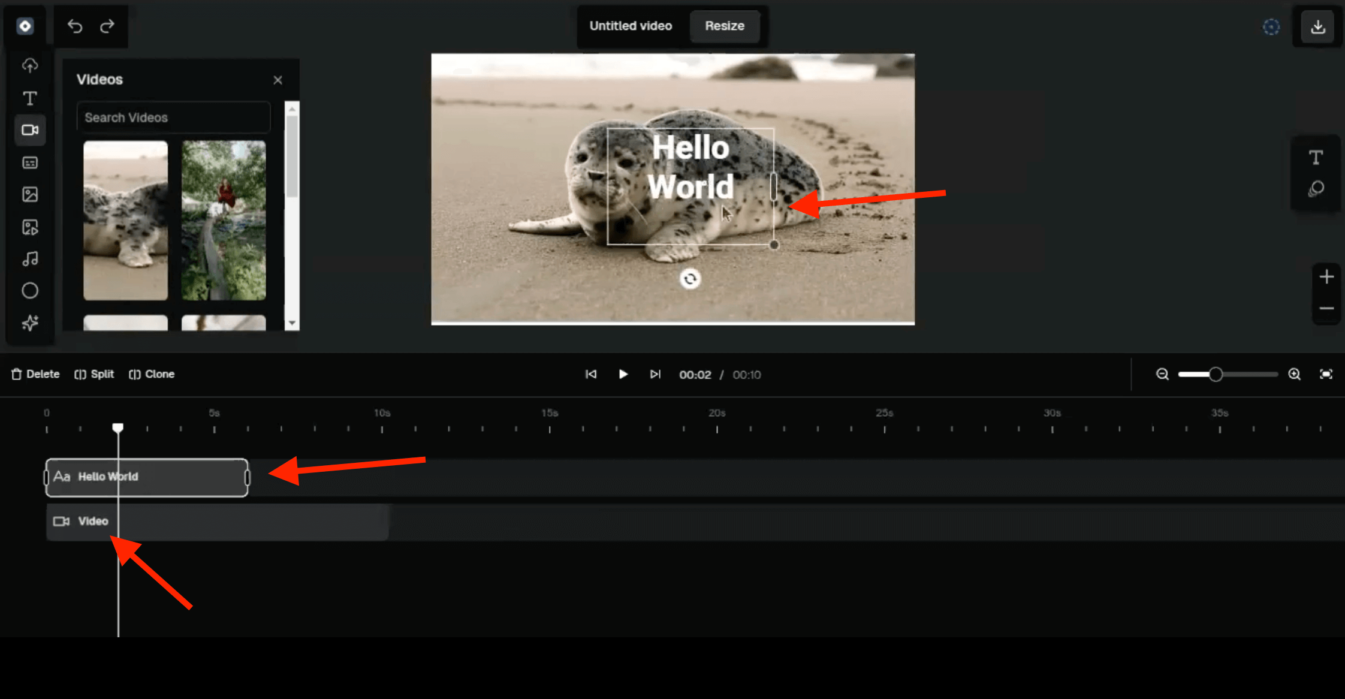The image size is (1345, 699).
Task: Click the Split button
Action: coord(94,374)
